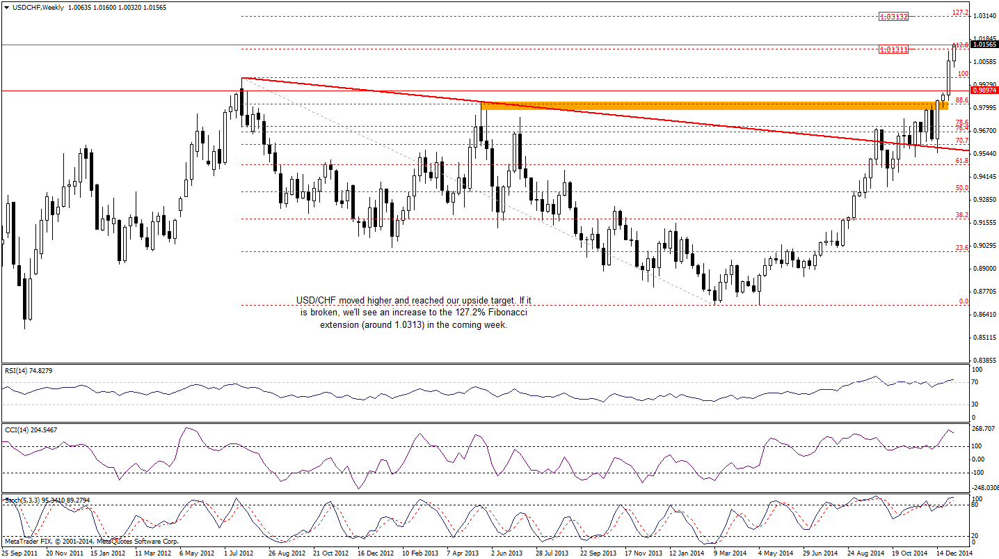Click the 24 Aug 2014 date label
This screenshot has width=999, height=559.
click(865, 553)
